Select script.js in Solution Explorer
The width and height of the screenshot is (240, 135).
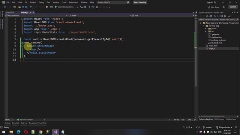click(x=211, y=49)
